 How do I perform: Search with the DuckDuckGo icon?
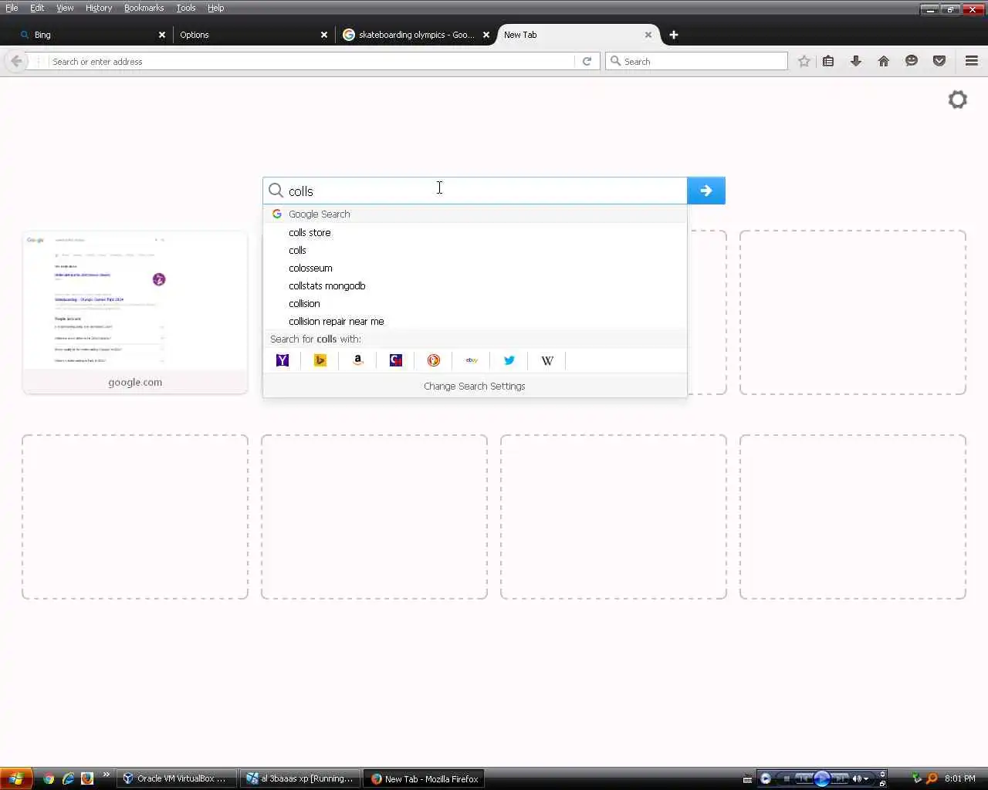[434, 360]
